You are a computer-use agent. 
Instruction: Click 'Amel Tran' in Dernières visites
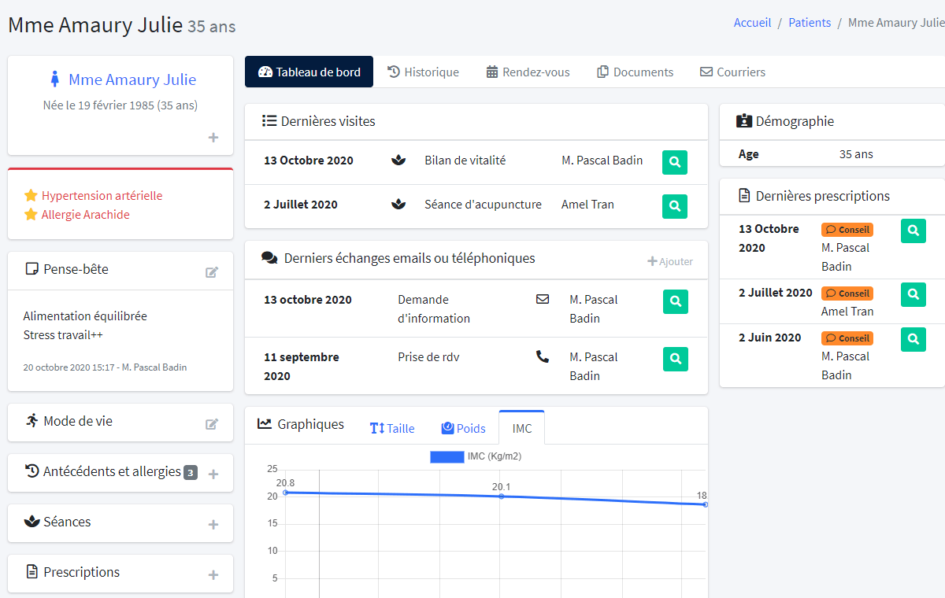[587, 205]
